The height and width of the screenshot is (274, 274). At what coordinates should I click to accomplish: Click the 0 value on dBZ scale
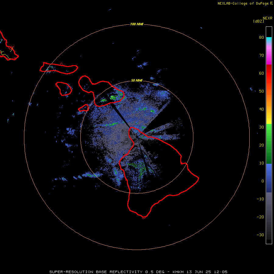263,181
